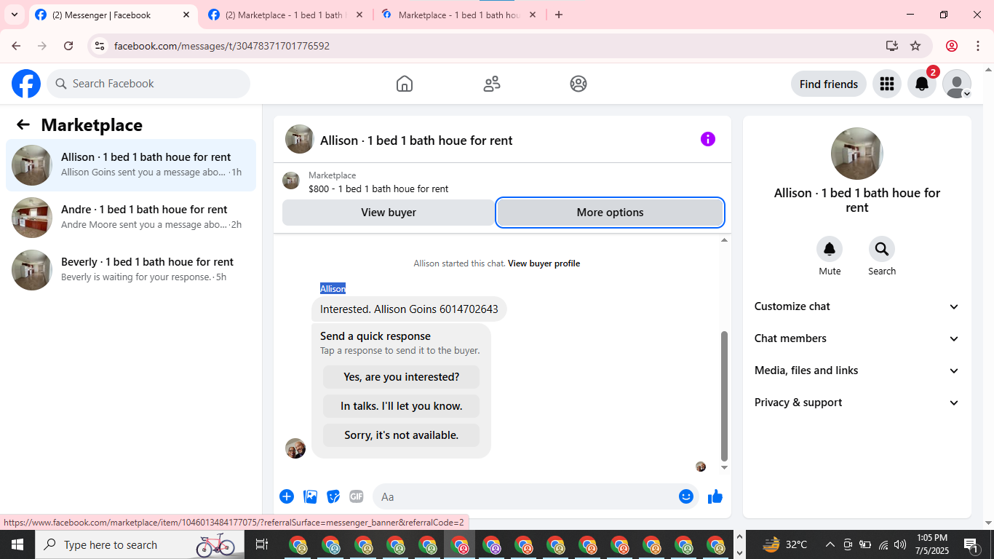Choose a sticker icon in composer

pos(333,496)
